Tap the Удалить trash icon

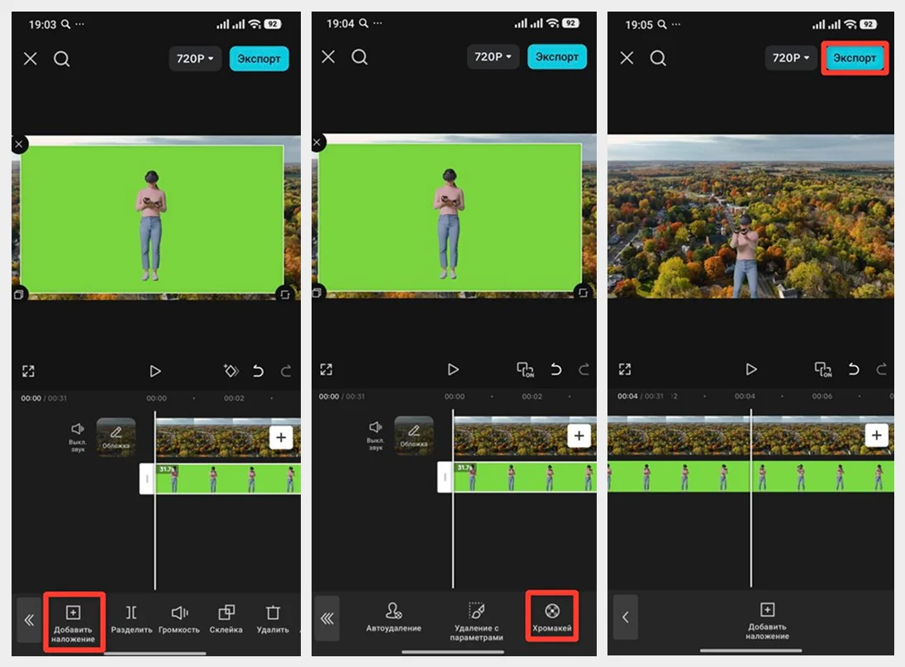(273, 619)
